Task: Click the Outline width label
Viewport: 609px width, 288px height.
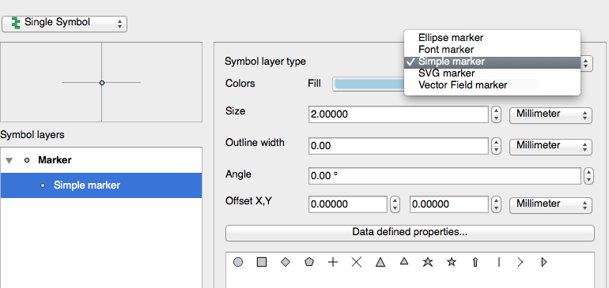Action: 255,143
